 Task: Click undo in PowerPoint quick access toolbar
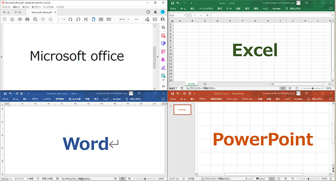[x=178, y=93]
